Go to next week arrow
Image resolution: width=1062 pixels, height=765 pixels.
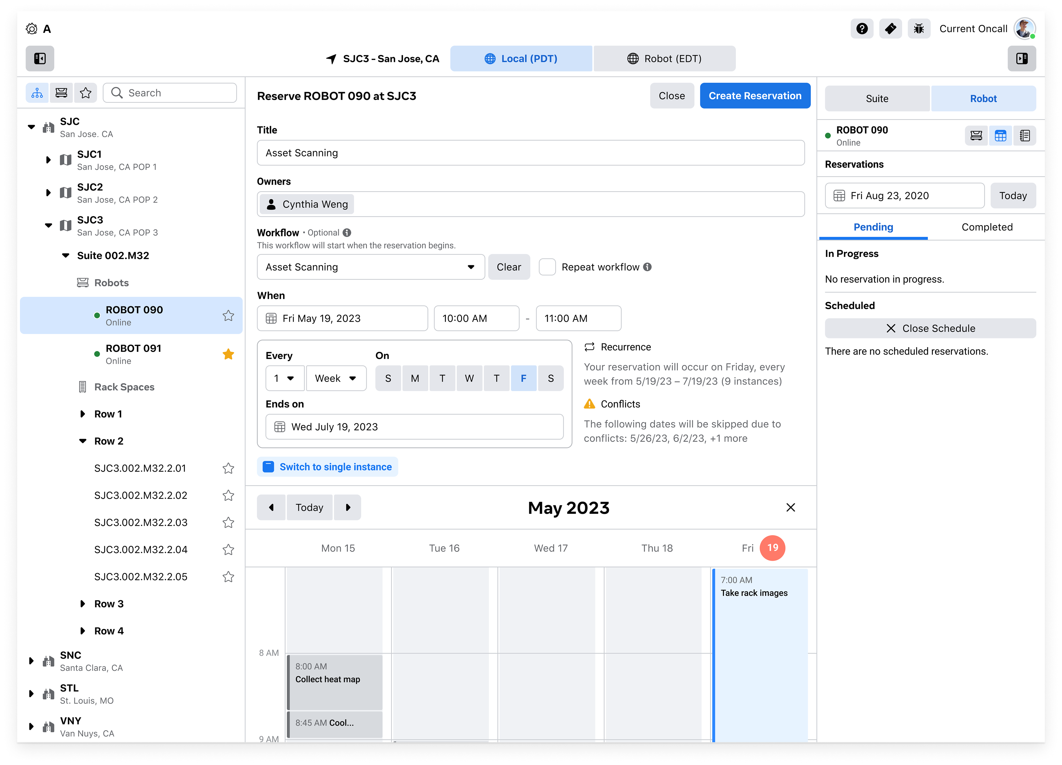347,508
